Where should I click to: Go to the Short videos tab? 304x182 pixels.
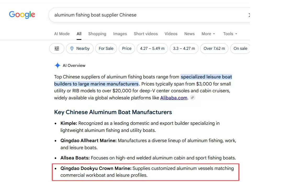click(x=146, y=34)
